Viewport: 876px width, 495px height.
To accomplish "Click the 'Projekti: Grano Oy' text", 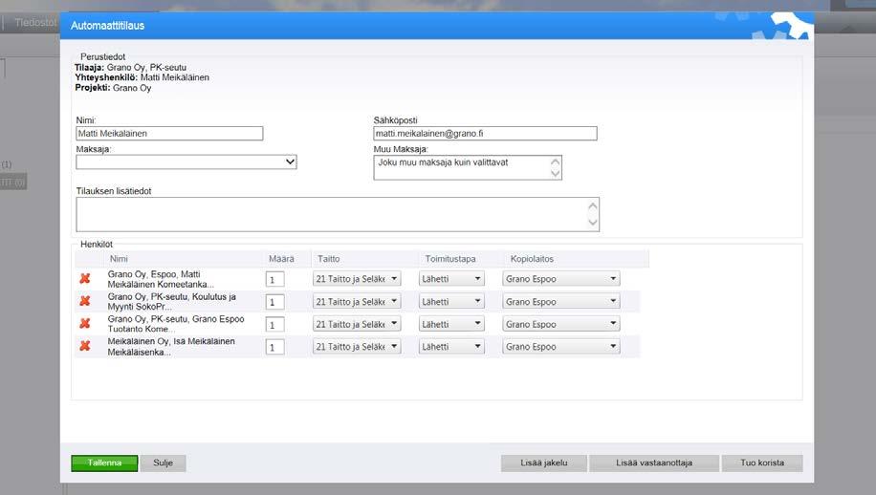I will (x=113, y=88).
